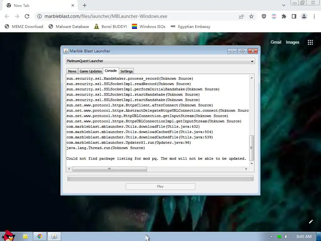321x241 pixels.
Task: Click the console horizontal scrollbar thumb
Action: 109,169
